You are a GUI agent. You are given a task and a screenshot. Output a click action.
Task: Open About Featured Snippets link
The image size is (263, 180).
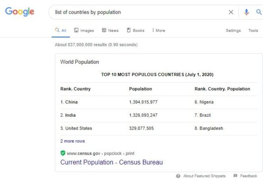(x=204, y=176)
